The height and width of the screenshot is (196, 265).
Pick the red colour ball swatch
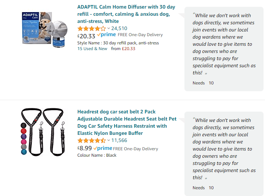point(24,131)
